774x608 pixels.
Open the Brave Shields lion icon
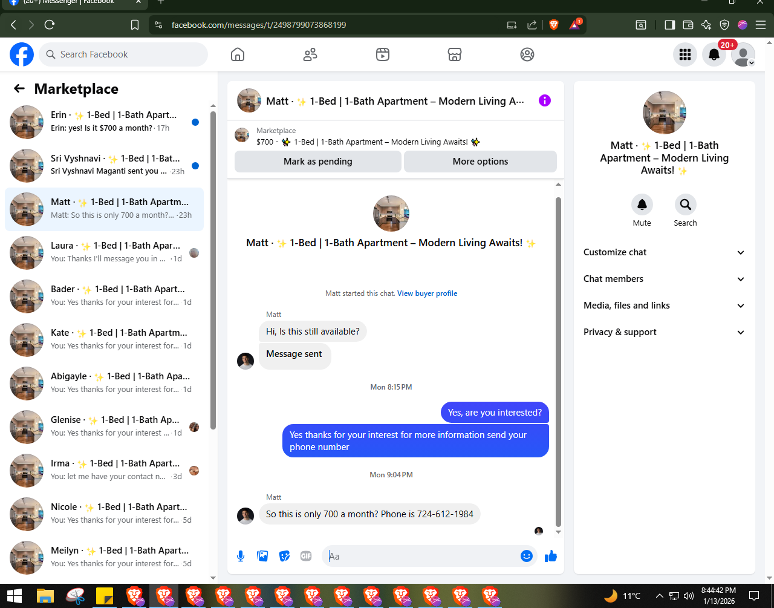point(554,25)
